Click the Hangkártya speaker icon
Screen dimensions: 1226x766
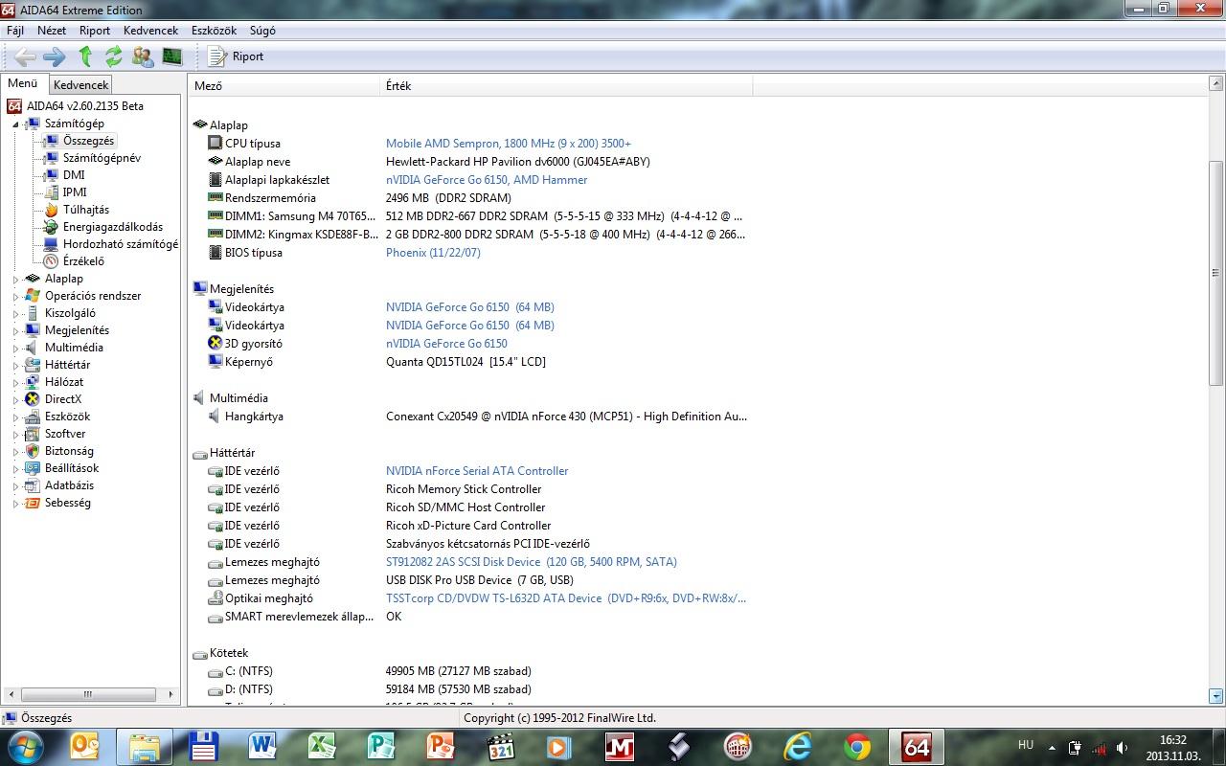[x=216, y=417]
